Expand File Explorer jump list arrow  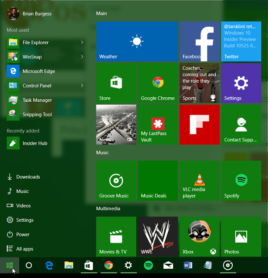pos(82,42)
